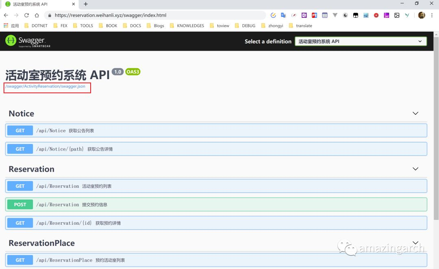Open the Google Translate extension
Image resolution: width=439 pixels, height=269 pixels.
tap(283, 15)
